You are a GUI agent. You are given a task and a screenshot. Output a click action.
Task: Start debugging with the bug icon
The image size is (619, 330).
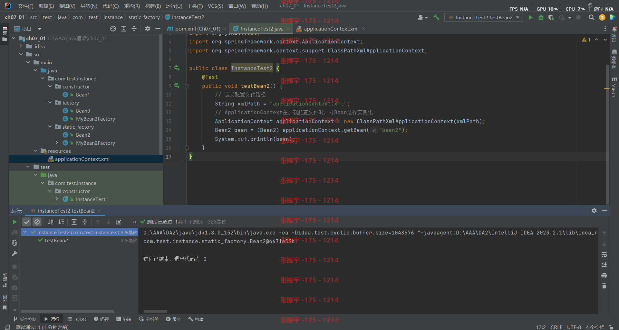(541, 17)
